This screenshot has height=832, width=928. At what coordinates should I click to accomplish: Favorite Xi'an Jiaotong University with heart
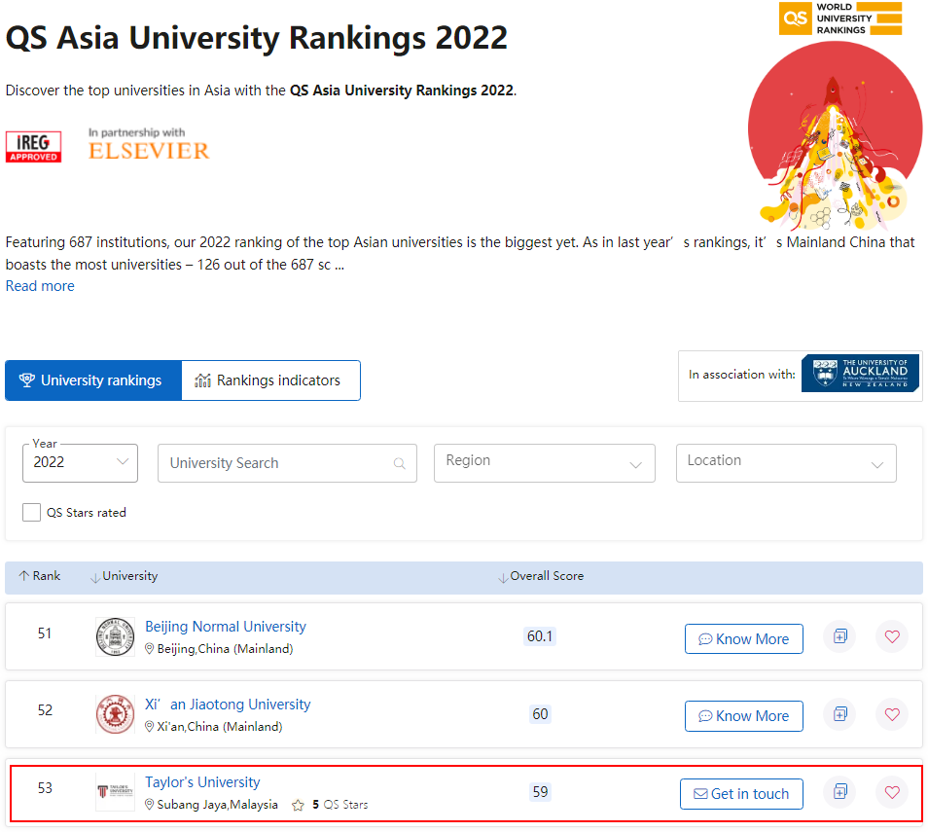[x=892, y=714]
